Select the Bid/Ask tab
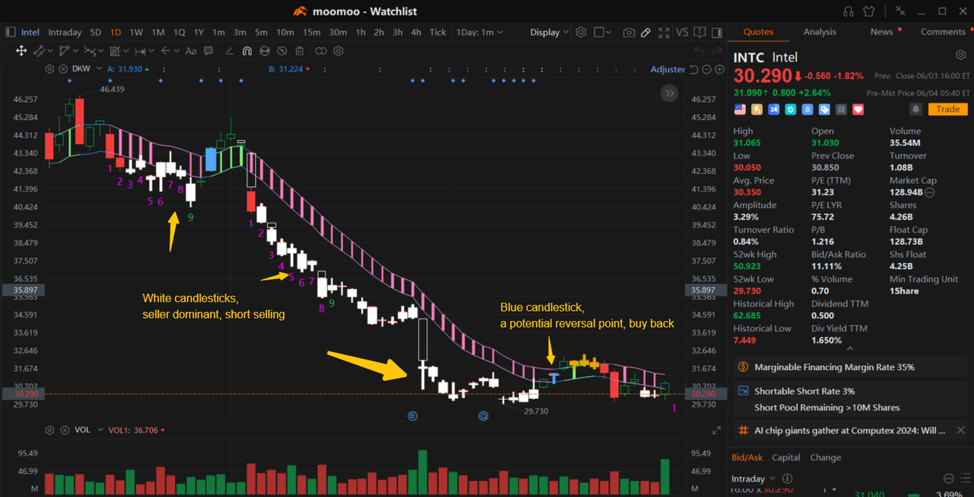The height and width of the screenshot is (497, 974). click(746, 457)
